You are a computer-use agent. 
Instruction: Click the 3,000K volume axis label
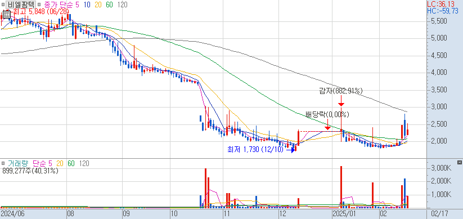440,168
